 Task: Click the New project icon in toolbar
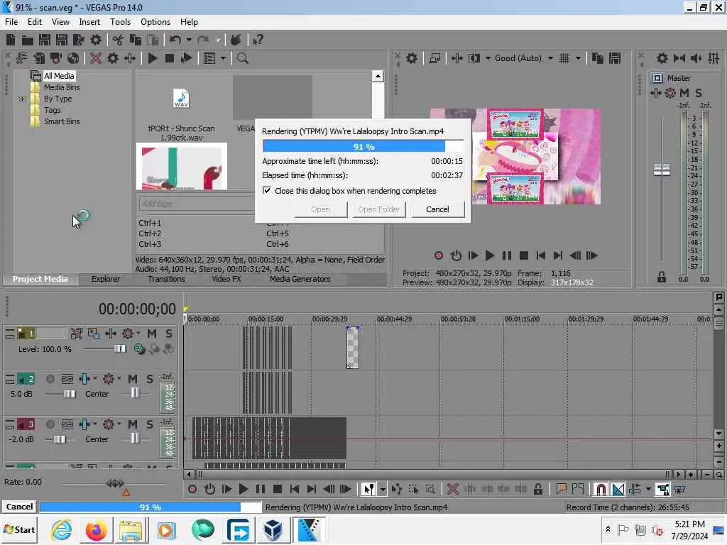(x=11, y=40)
